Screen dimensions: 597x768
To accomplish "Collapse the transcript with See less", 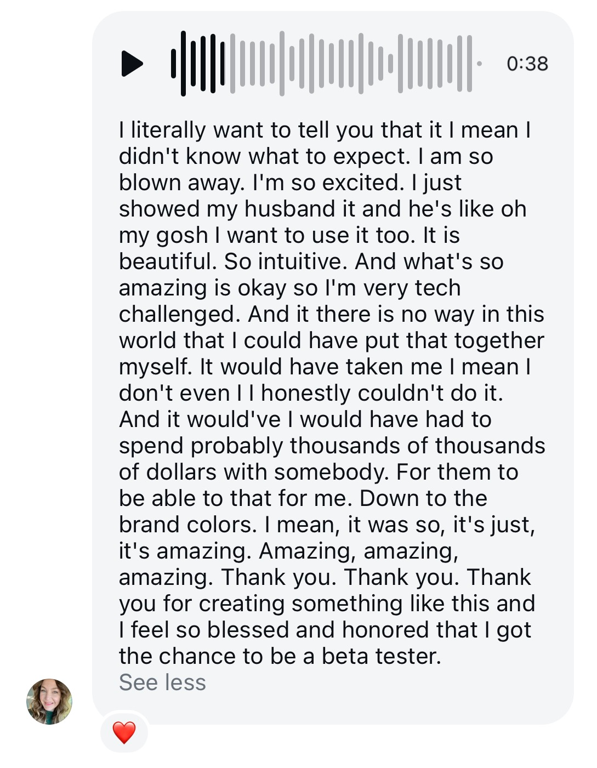I will pos(162,682).
